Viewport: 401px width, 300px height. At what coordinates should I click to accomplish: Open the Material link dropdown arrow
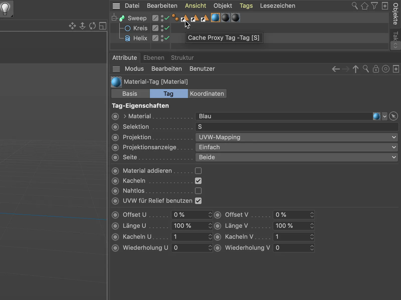pos(385,116)
